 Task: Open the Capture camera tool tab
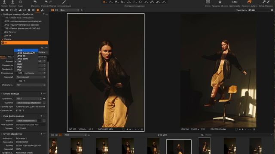point(7,10)
